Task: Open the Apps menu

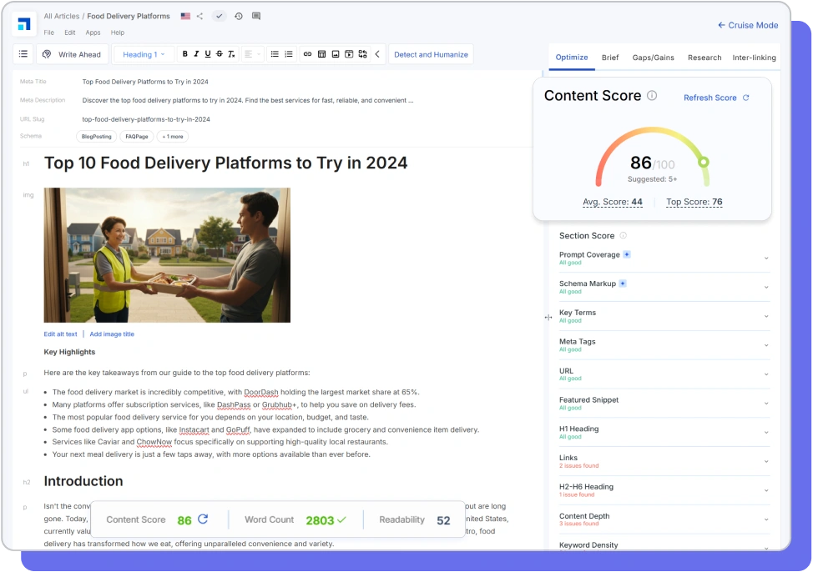Action: tap(93, 33)
